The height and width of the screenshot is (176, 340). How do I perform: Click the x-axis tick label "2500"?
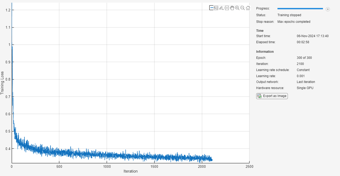click(x=249, y=167)
